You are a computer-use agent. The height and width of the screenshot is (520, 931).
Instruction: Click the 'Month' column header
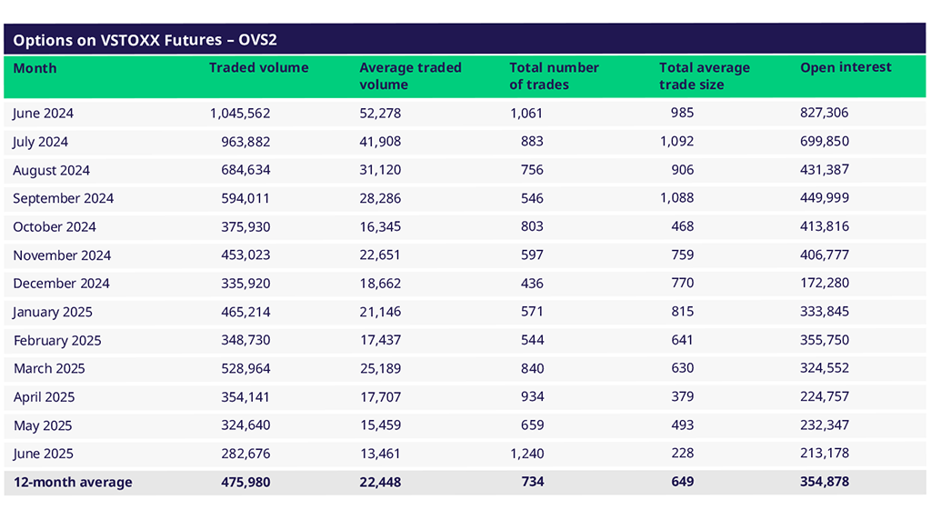pyautogui.click(x=35, y=69)
